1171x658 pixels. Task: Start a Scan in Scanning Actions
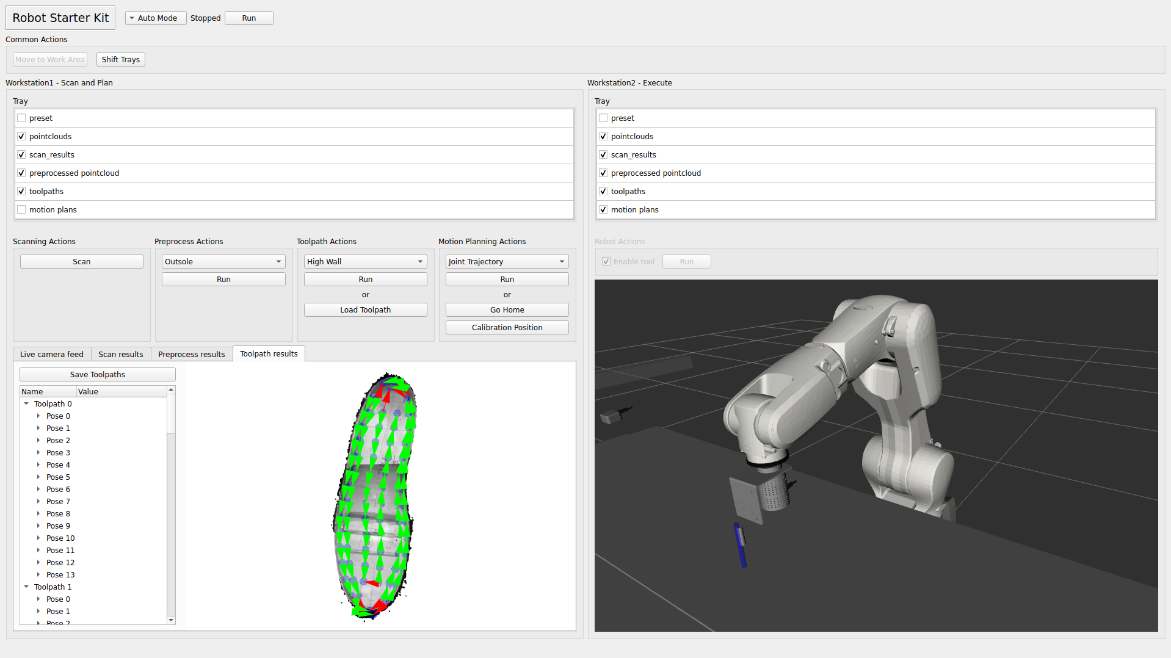pyautogui.click(x=81, y=261)
